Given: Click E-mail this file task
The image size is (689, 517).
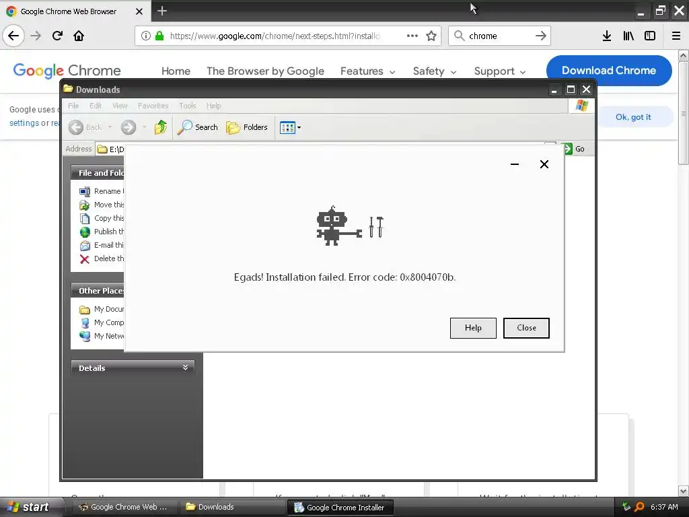Looking at the screenshot, I should point(102,245).
